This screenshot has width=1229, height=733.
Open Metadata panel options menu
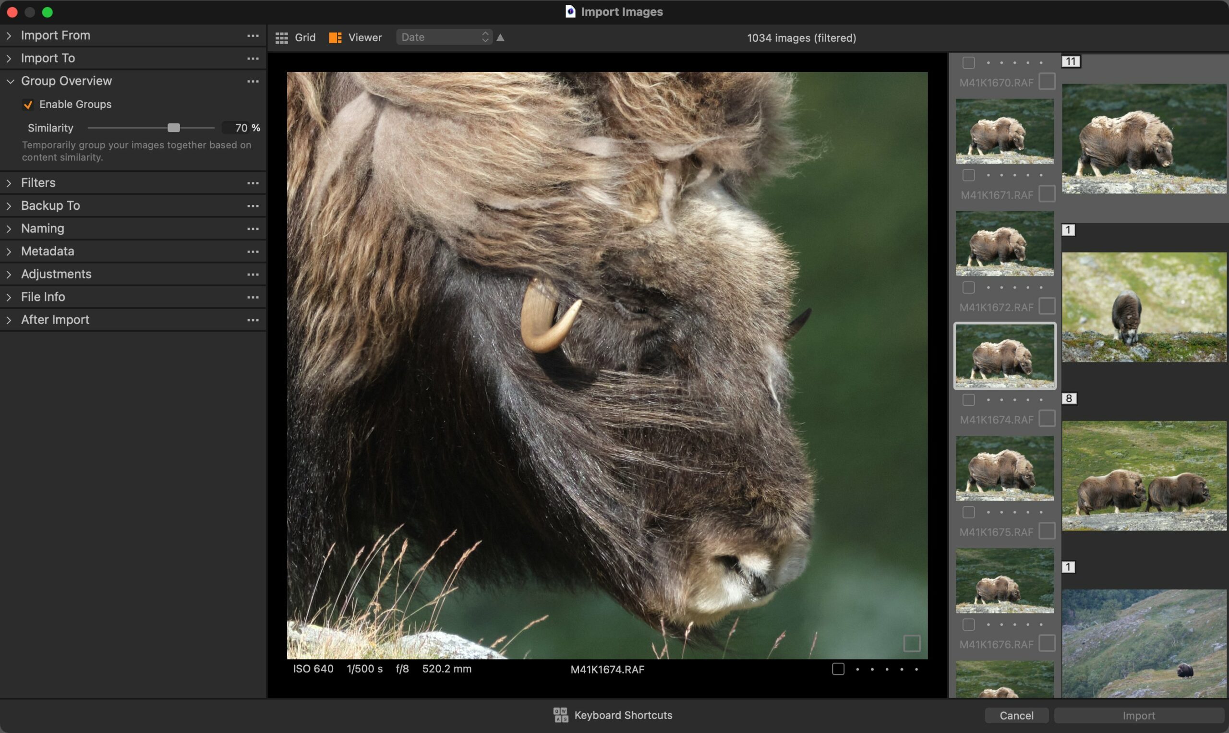pyautogui.click(x=253, y=252)
